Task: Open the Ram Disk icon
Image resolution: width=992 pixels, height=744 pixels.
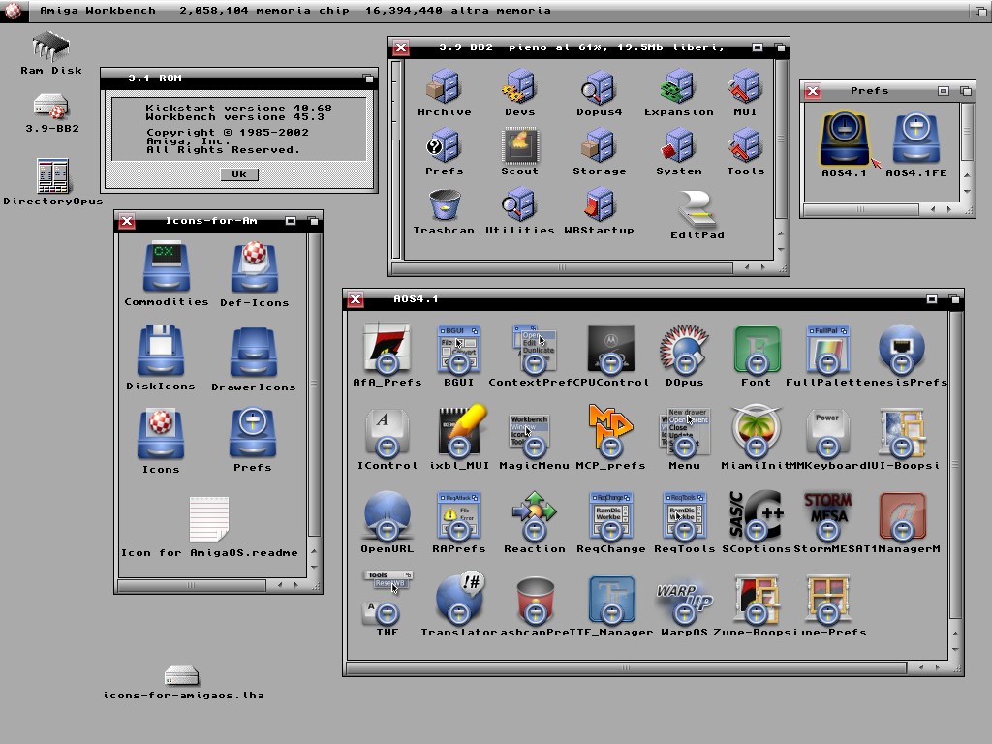Action: point(50,46)
